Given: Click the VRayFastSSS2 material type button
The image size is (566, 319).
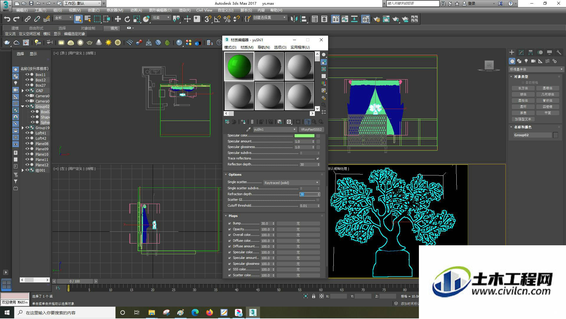Looking at the screenshot, I should [x=311, y=129].
